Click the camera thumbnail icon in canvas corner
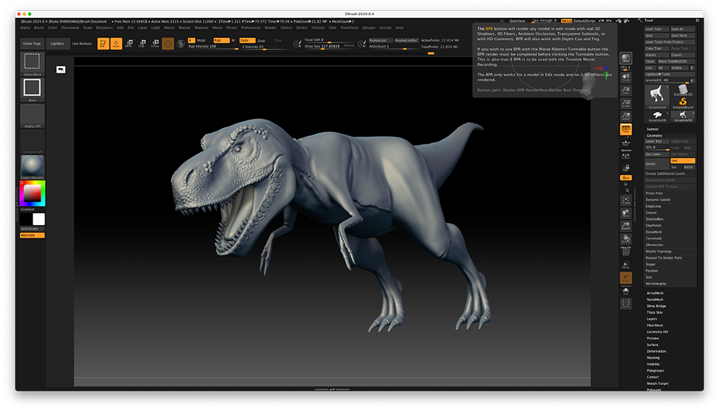The height and width of the screenshot is (411, 719). click(61, 69)
